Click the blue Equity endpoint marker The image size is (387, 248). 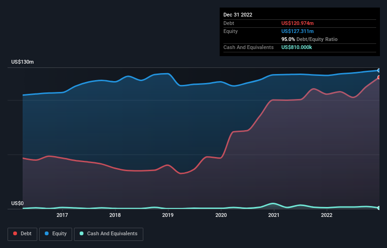point(379,71)
